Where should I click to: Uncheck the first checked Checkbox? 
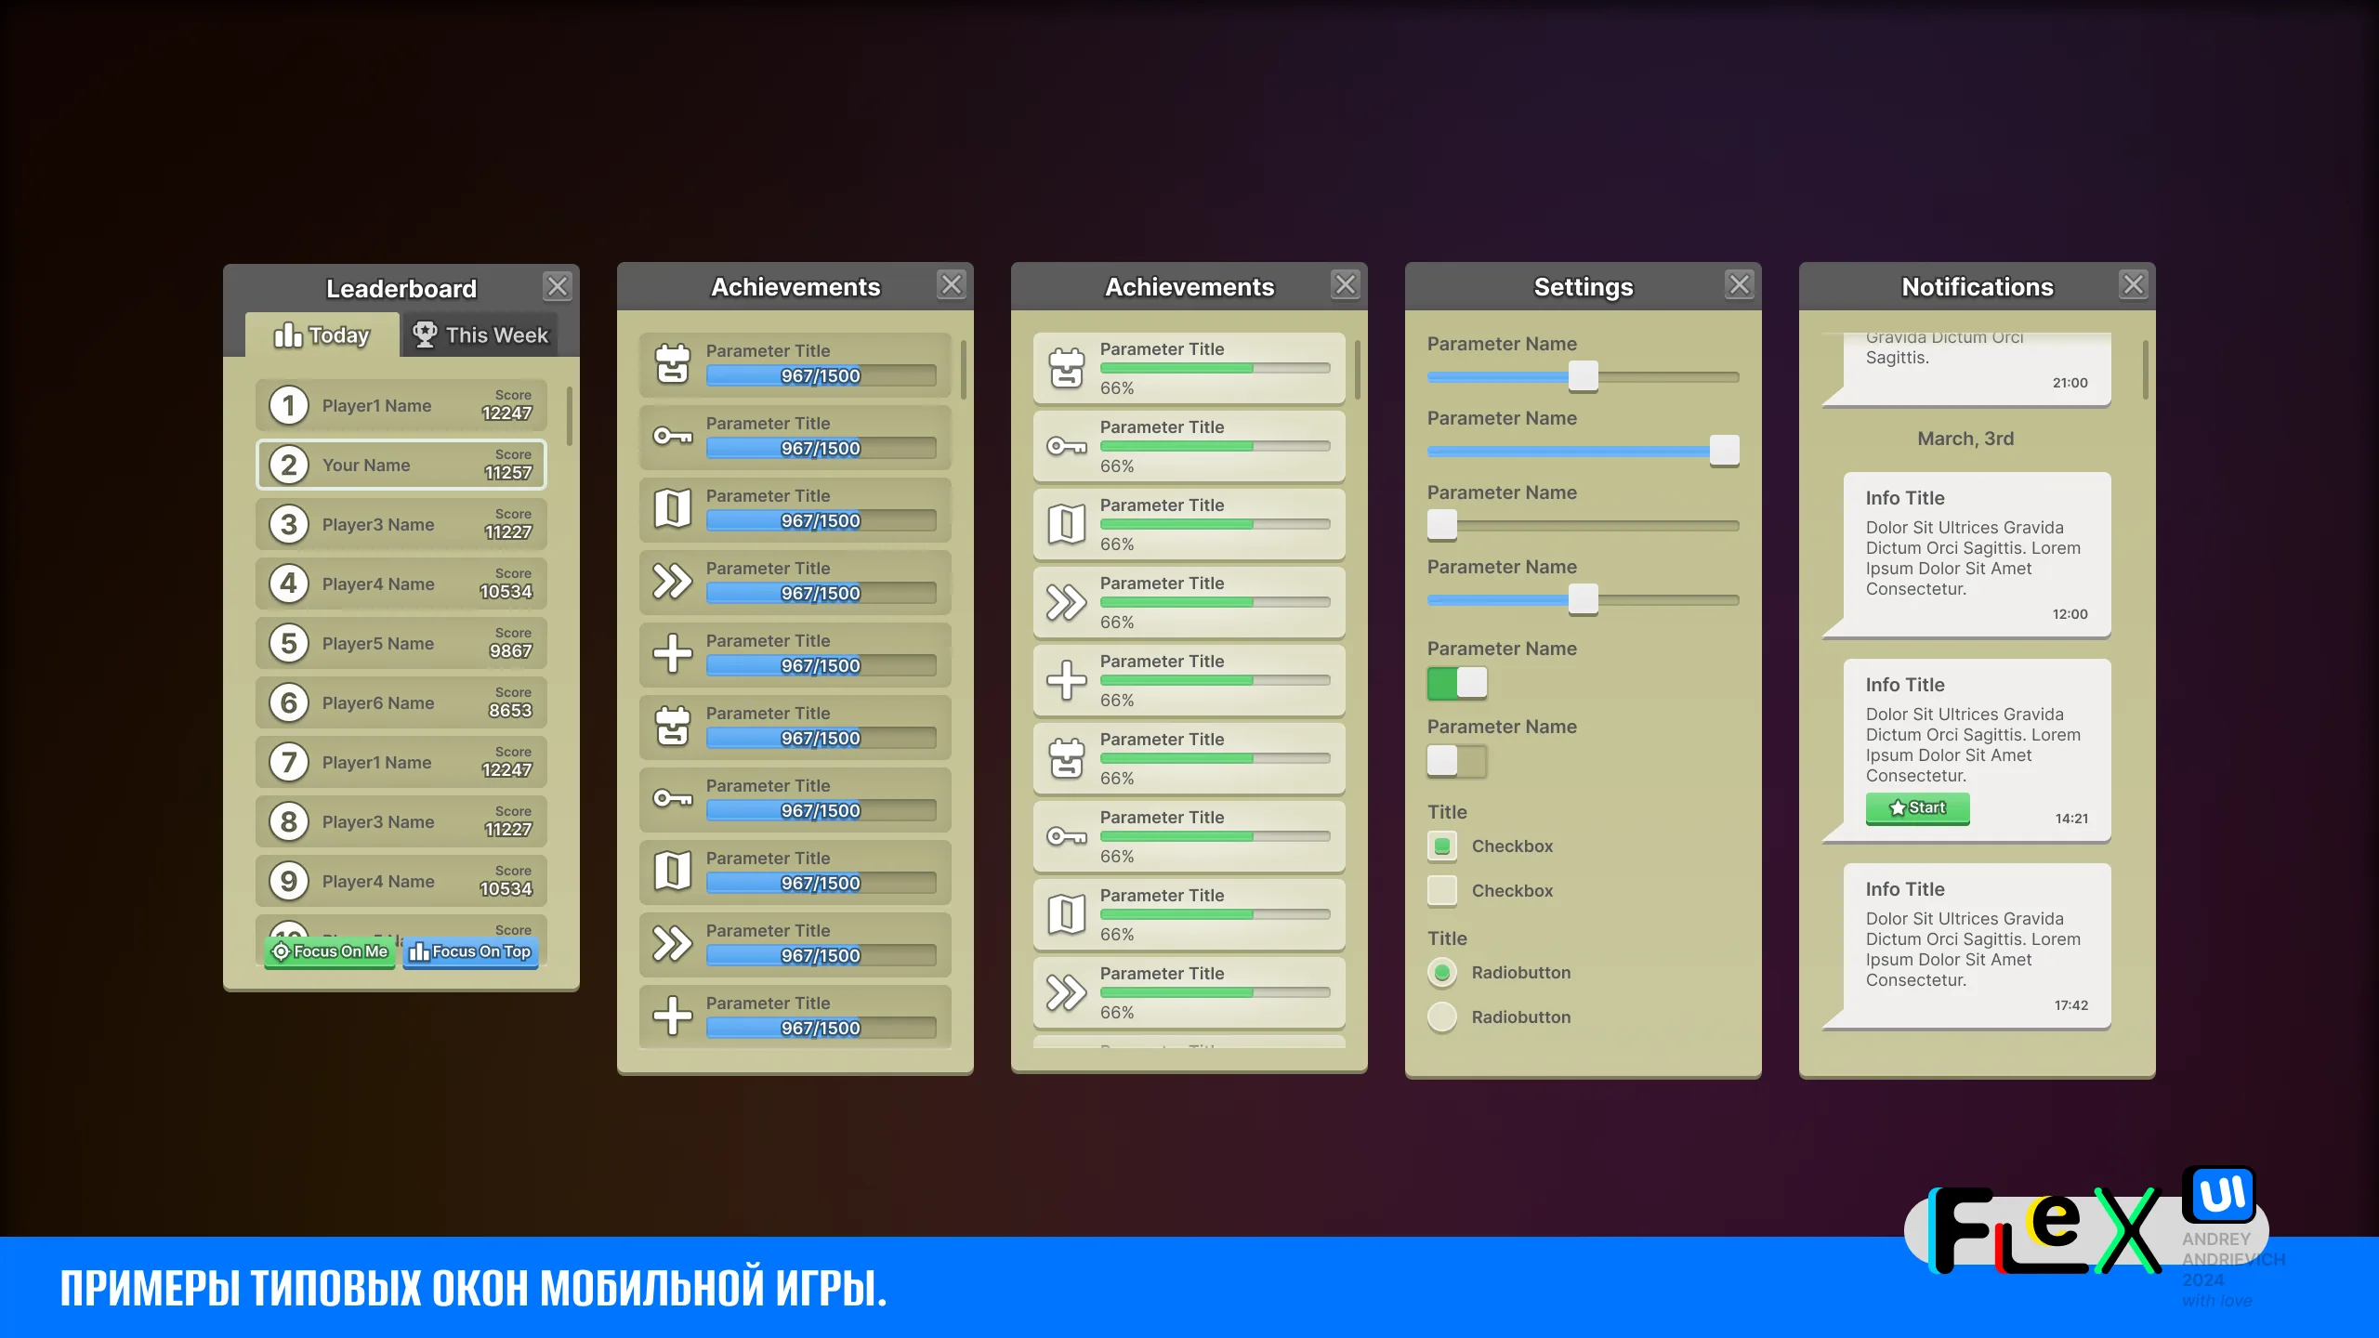1442,846
